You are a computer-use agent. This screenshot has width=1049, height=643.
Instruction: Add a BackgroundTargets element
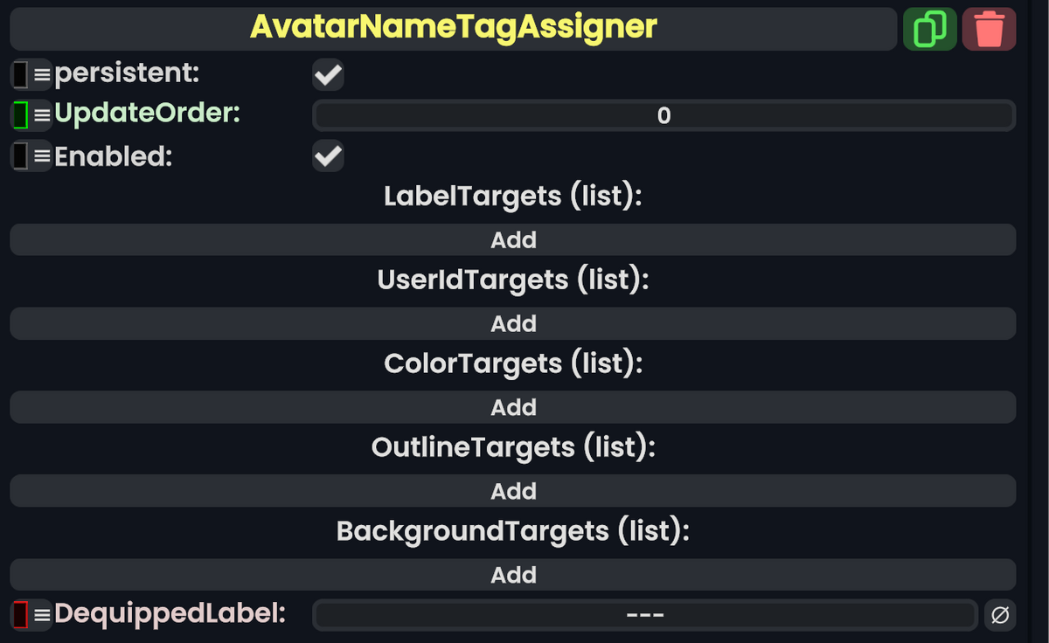click(x=513, y=575)
